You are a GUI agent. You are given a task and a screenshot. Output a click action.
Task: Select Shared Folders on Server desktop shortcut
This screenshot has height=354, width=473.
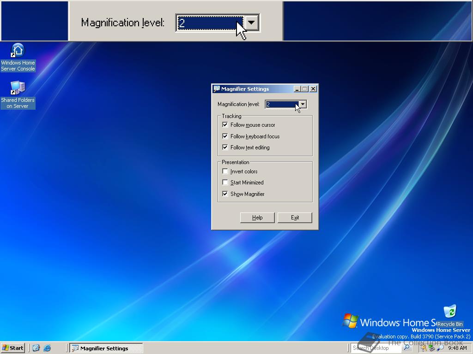click(x=18, y=94)
